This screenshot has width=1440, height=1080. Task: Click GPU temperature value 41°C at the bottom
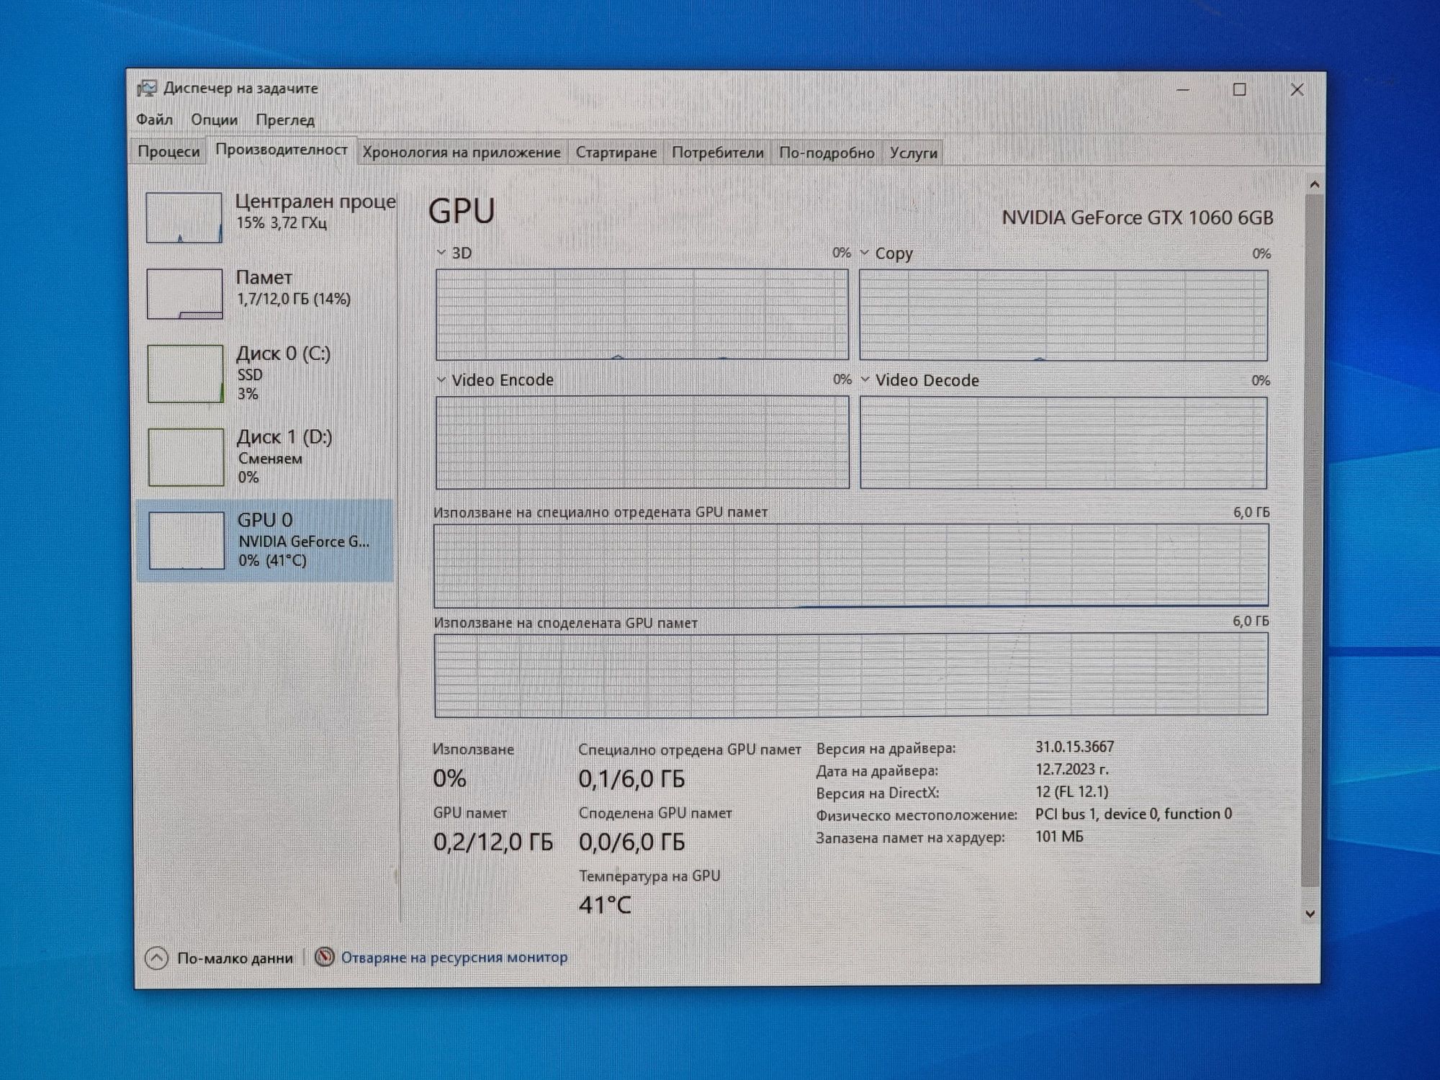click(605, 905)
